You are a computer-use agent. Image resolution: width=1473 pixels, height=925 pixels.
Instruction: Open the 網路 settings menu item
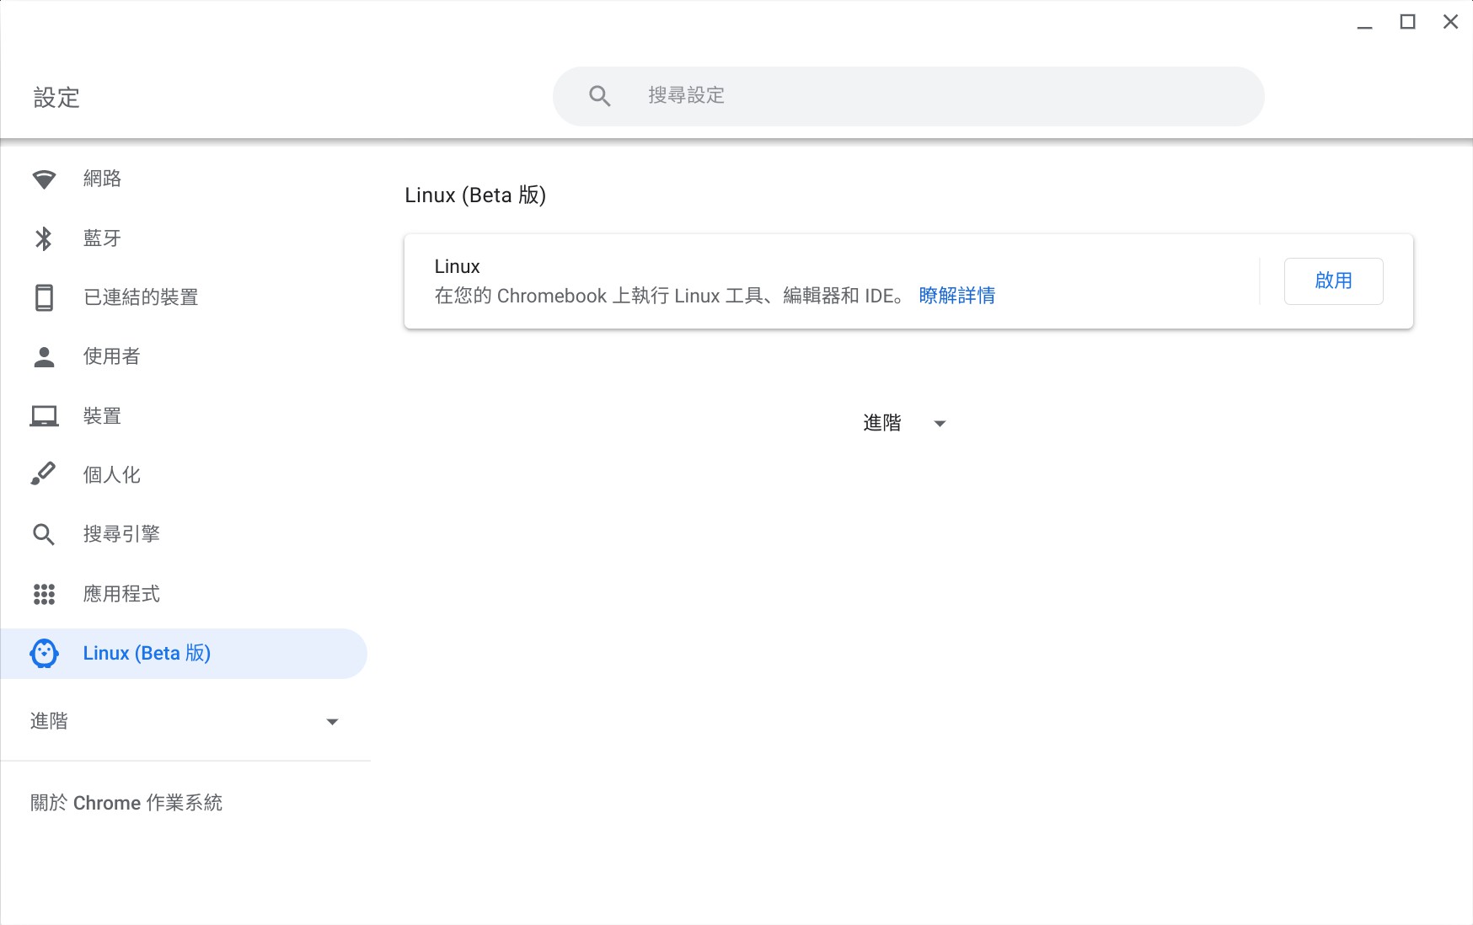102,179
